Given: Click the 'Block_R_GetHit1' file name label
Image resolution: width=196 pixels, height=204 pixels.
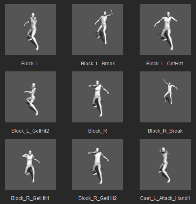Looking at the screenshot, I should click(x=30, y=198).
